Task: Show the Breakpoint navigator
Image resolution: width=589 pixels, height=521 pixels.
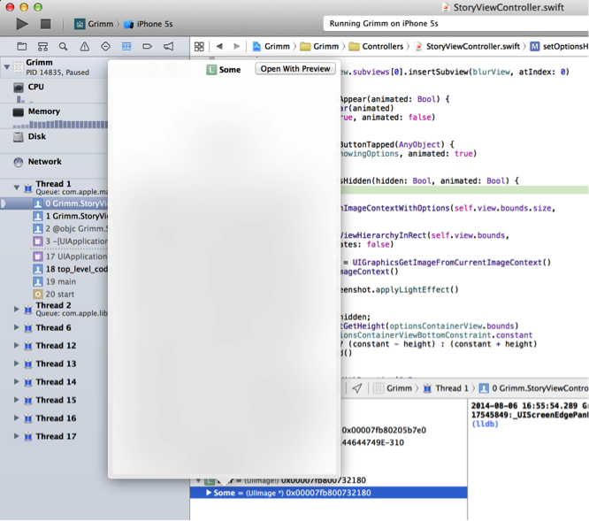Action: click(x=147, y=46)
